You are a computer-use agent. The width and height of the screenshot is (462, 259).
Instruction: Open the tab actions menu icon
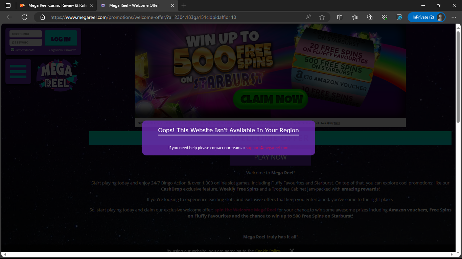tap(8, 5)
